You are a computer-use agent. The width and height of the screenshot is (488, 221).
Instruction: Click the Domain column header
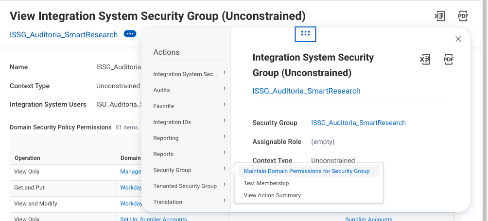coord(131,158)
